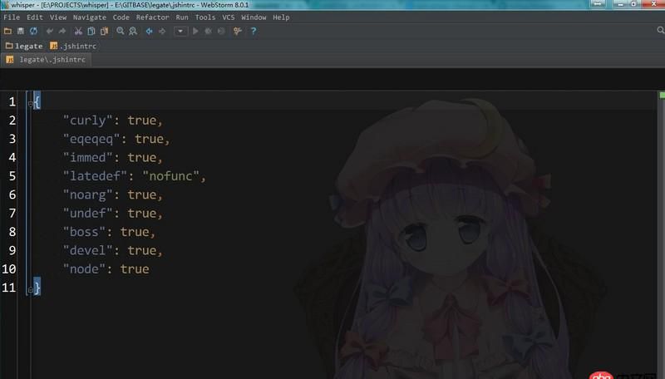
Task: Open the Help menu
Action: click(281, 17)
